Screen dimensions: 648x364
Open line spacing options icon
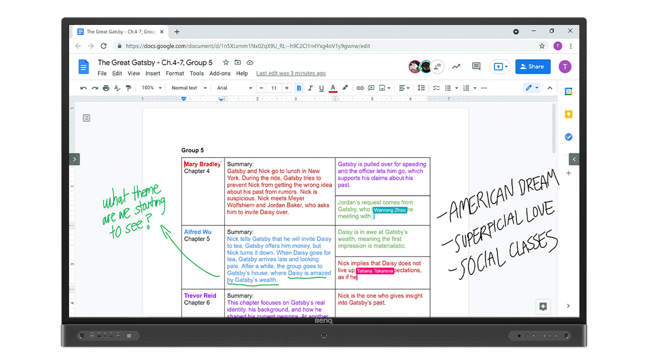tap(421, 88)
